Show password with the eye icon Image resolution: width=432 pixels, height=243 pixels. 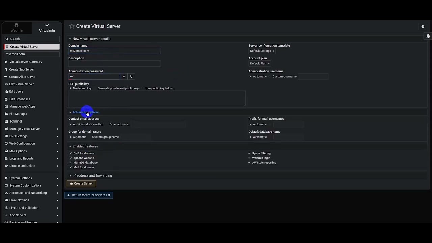(124, 77)
